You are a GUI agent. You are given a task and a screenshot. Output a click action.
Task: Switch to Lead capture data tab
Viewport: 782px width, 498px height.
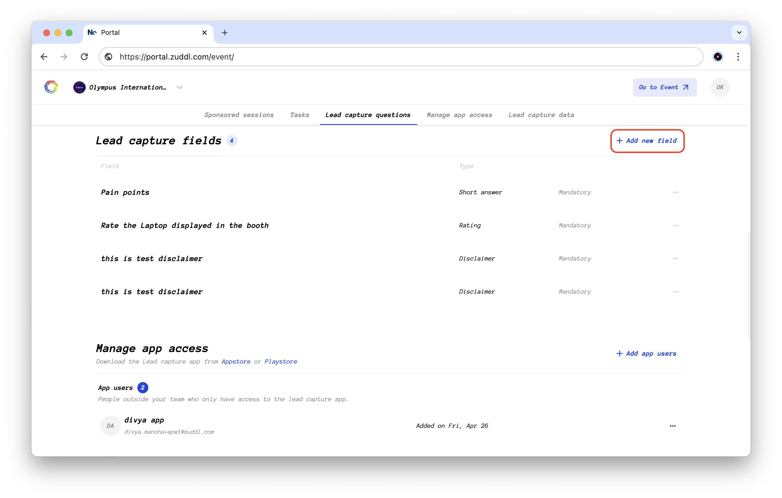[541, 115]
